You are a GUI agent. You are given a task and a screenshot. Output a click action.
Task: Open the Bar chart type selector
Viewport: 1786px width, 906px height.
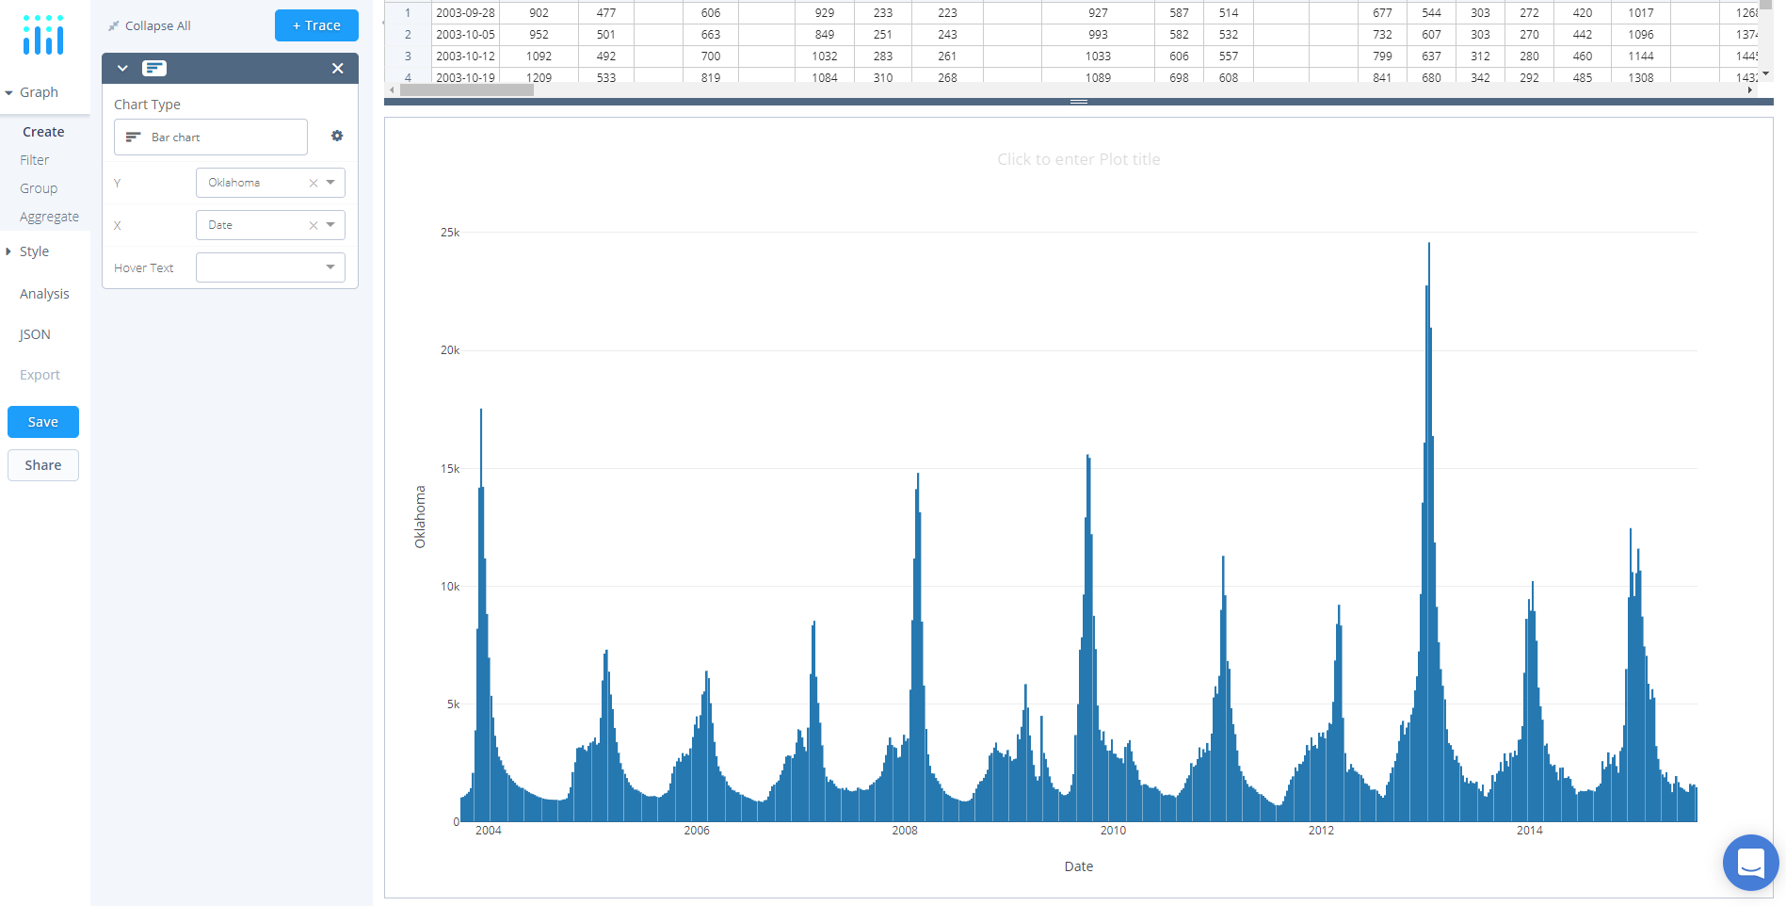click(211, 137)
